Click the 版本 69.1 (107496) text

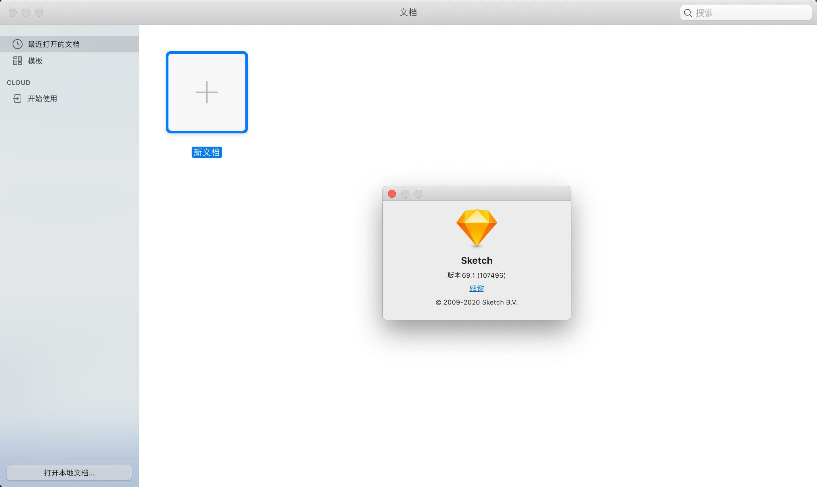pos(476,275)
